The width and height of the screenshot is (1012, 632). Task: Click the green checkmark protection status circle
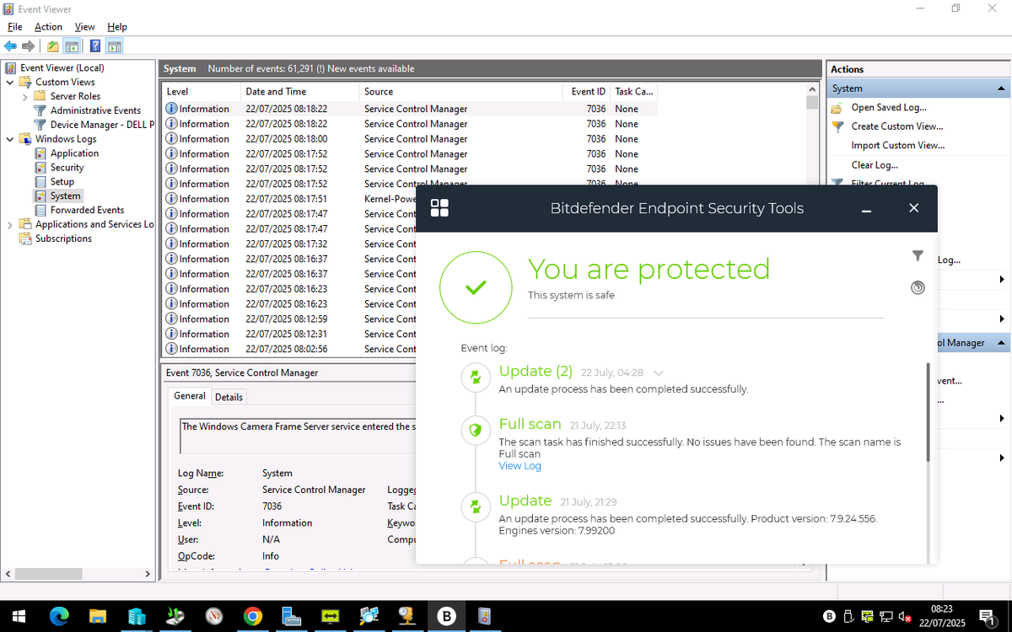tap(476, 287)
